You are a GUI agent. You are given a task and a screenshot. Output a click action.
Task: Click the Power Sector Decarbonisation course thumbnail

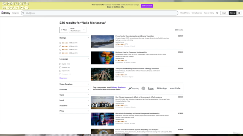[102, 42]
